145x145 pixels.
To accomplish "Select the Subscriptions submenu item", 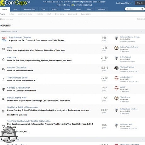I will [86, 14].
